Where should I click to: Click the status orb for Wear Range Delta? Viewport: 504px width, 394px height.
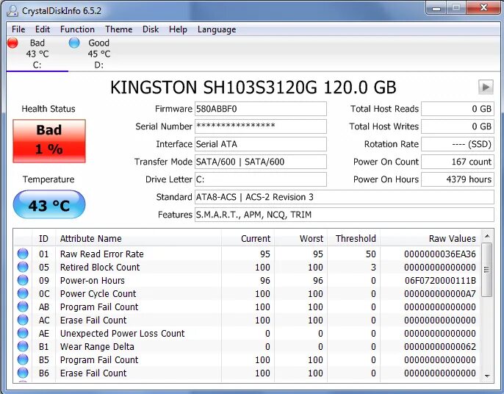[23, 346]
